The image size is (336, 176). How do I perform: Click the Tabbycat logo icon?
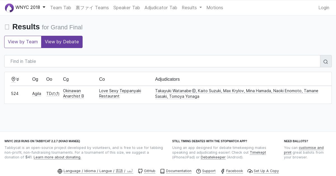coord(10,8)
